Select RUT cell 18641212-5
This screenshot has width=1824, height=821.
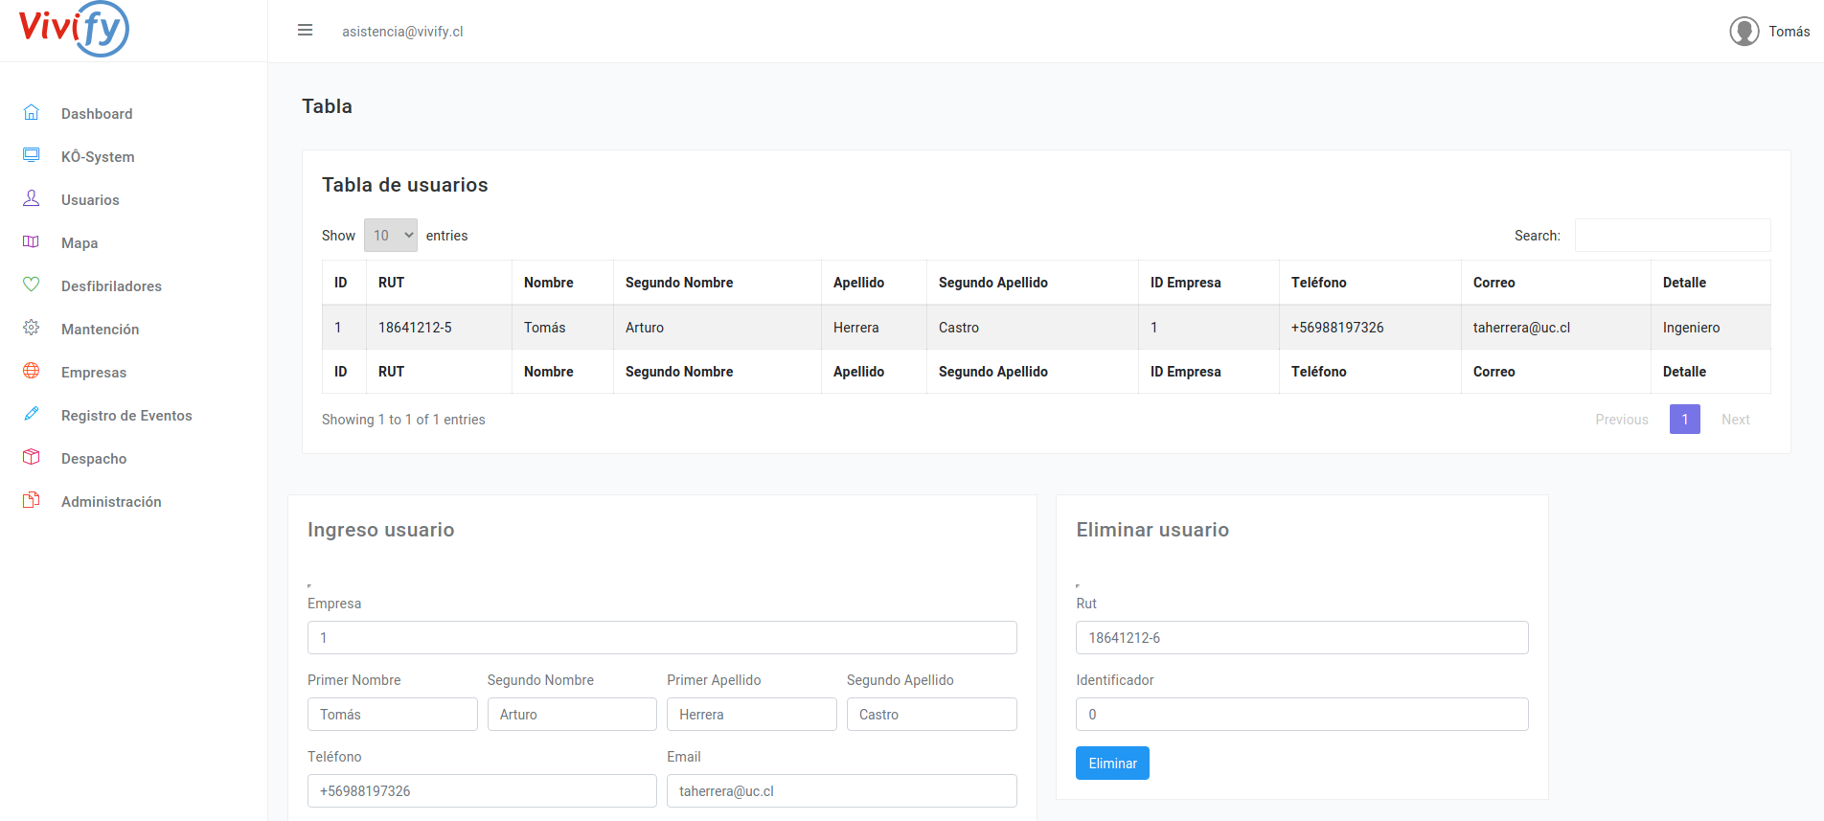tap(439, 328)
